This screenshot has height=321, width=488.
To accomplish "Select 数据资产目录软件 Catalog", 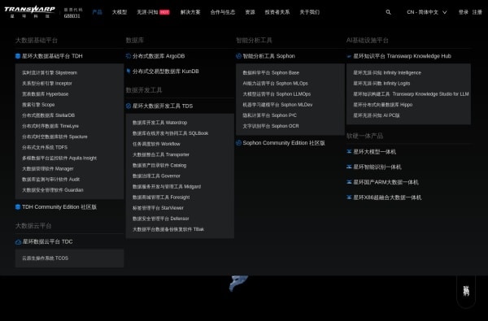I will tap(159, 165).
